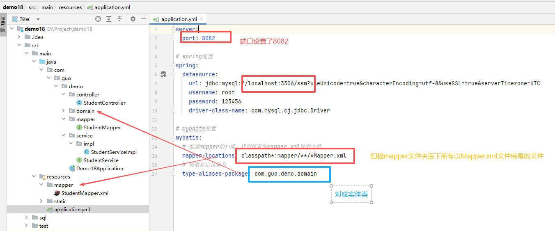The width and height of the screenshot is (555, 231).
Task: Expand the sql folder
Action: click(x=26, y=218)
